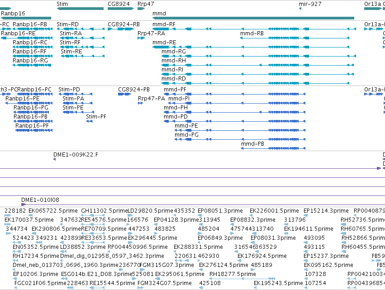
Task: Click insertion EP08832.3prime
Action: click(x=232, y=224)
